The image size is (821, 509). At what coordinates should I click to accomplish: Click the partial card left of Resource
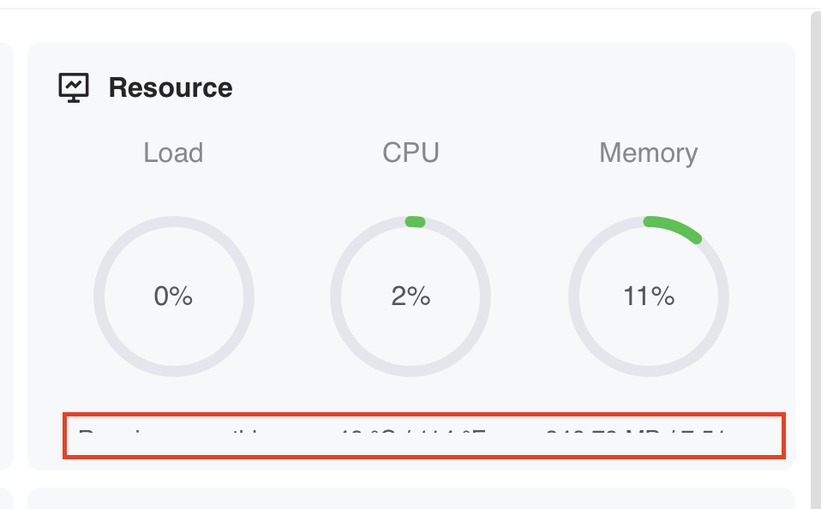point(6,256)
